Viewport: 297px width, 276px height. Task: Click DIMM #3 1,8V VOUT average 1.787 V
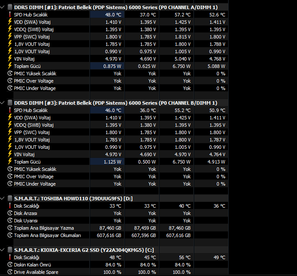point(217,140)
